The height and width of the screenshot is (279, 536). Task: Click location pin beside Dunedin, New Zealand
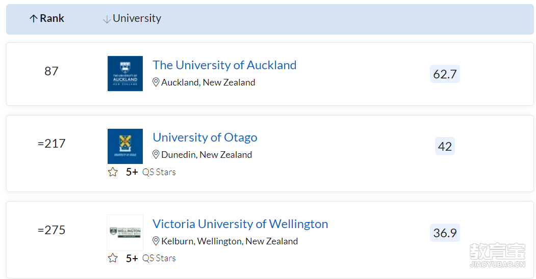click(x=156, y=154)
